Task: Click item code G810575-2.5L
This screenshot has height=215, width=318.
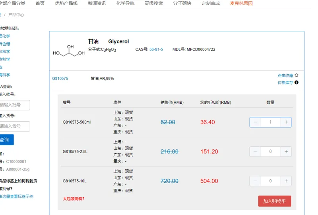Action: (75, 151)
